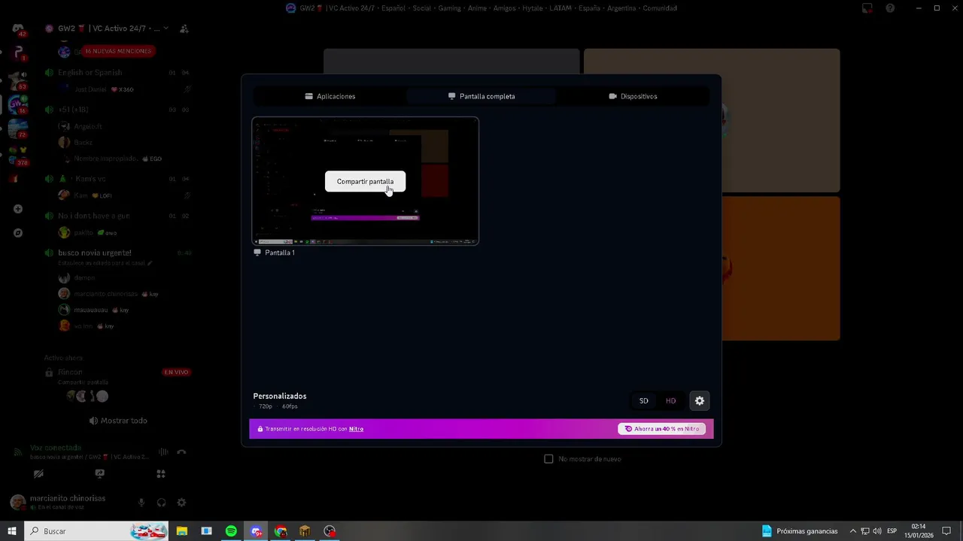Switch to the Dispositivos tab

click(x=633, y=96)
